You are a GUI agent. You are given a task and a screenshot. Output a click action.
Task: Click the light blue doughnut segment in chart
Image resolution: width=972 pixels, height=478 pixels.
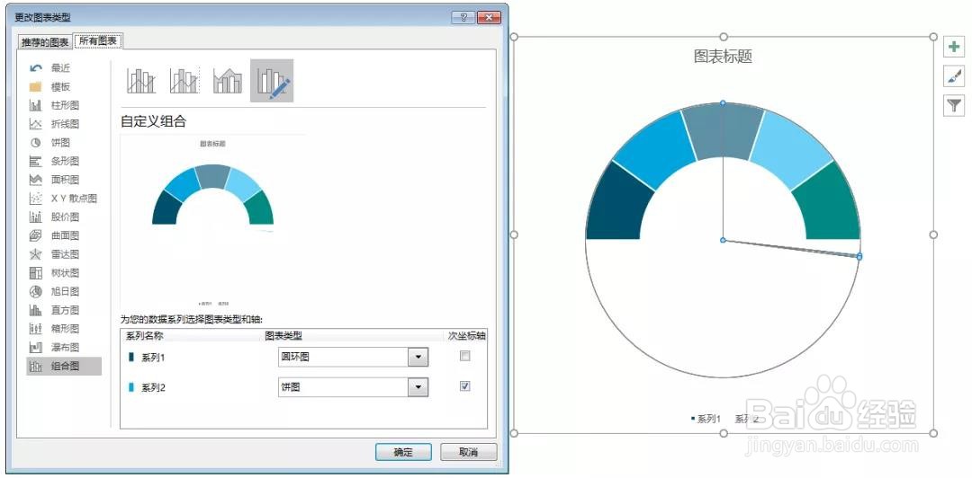tap(790, 147)
